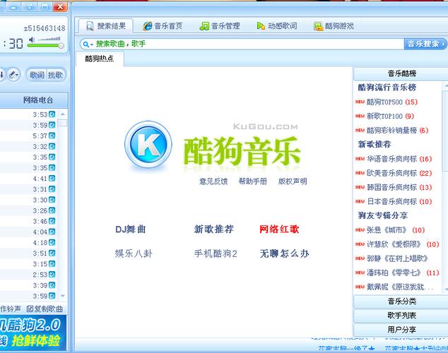This screenshot has height=353, width=448.
Task: Select the 网络电台 playlist tab
Action: click(x=38, y=100)
